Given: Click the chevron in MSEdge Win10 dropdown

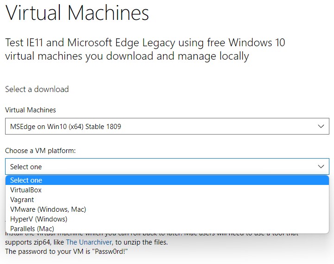Looking at the screenshot, I should coord(321,126).
